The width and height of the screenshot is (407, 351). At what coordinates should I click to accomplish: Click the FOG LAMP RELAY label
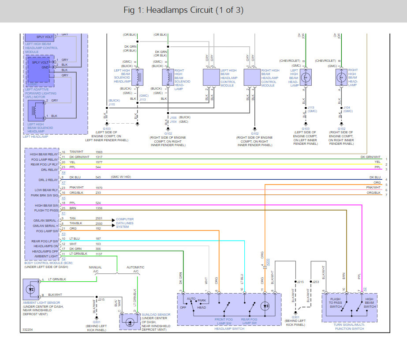pyautogui.click(x=45, y=159)
